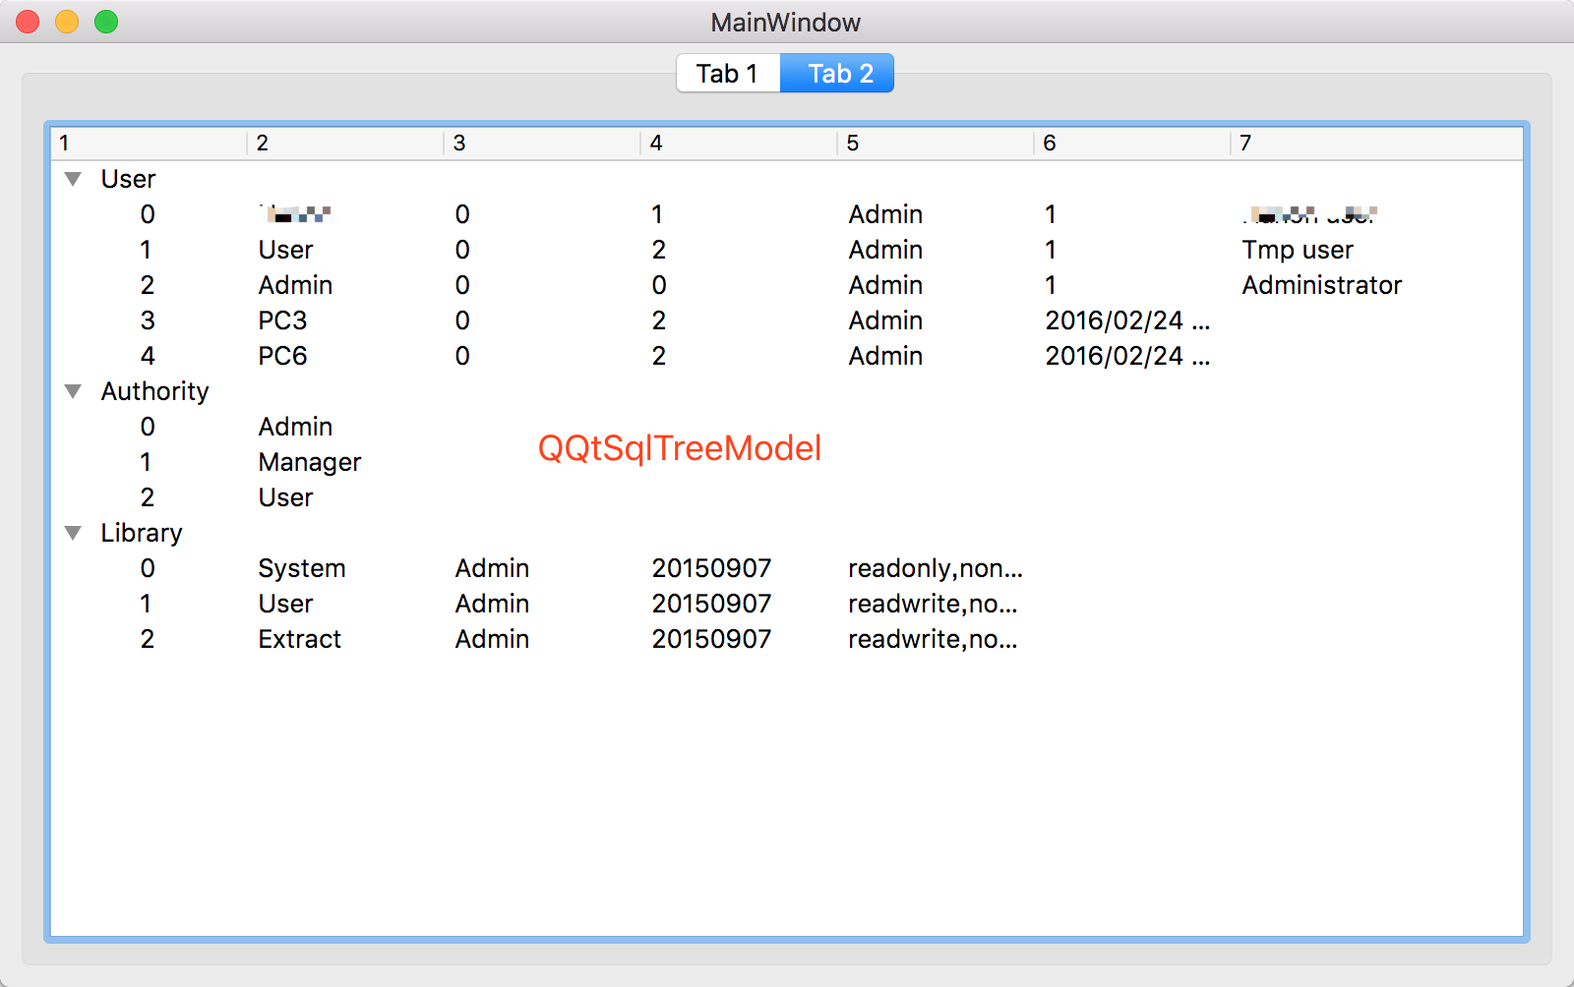Screen dimensions: 1574x987
Task: Click 'readwrite,no...' in Library User row
Action: (933, 604)
